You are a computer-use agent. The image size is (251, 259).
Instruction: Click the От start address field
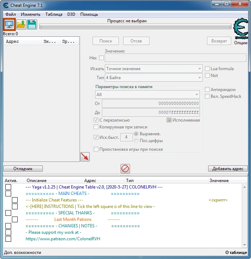coord(151,104)
